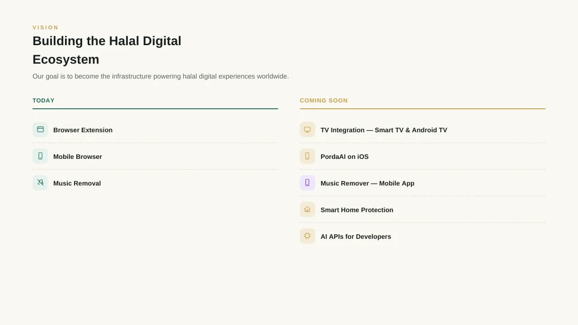578x325 pixels.
Task: Click the Building the Halal Digital Ecosystem heading
Action: (107, 50)
